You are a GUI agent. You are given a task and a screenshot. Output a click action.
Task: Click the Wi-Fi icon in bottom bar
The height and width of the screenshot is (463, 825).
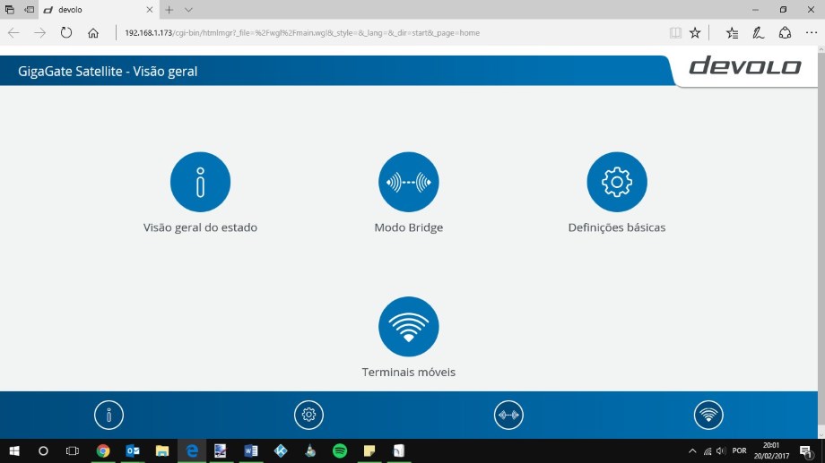click(708, 415)
